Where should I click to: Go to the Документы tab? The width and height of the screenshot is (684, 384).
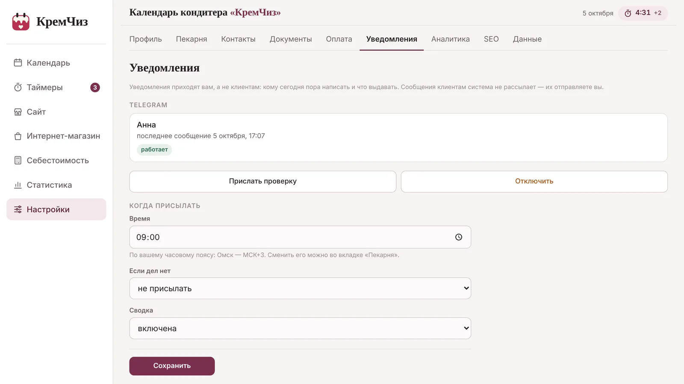[x=291, y=39]
